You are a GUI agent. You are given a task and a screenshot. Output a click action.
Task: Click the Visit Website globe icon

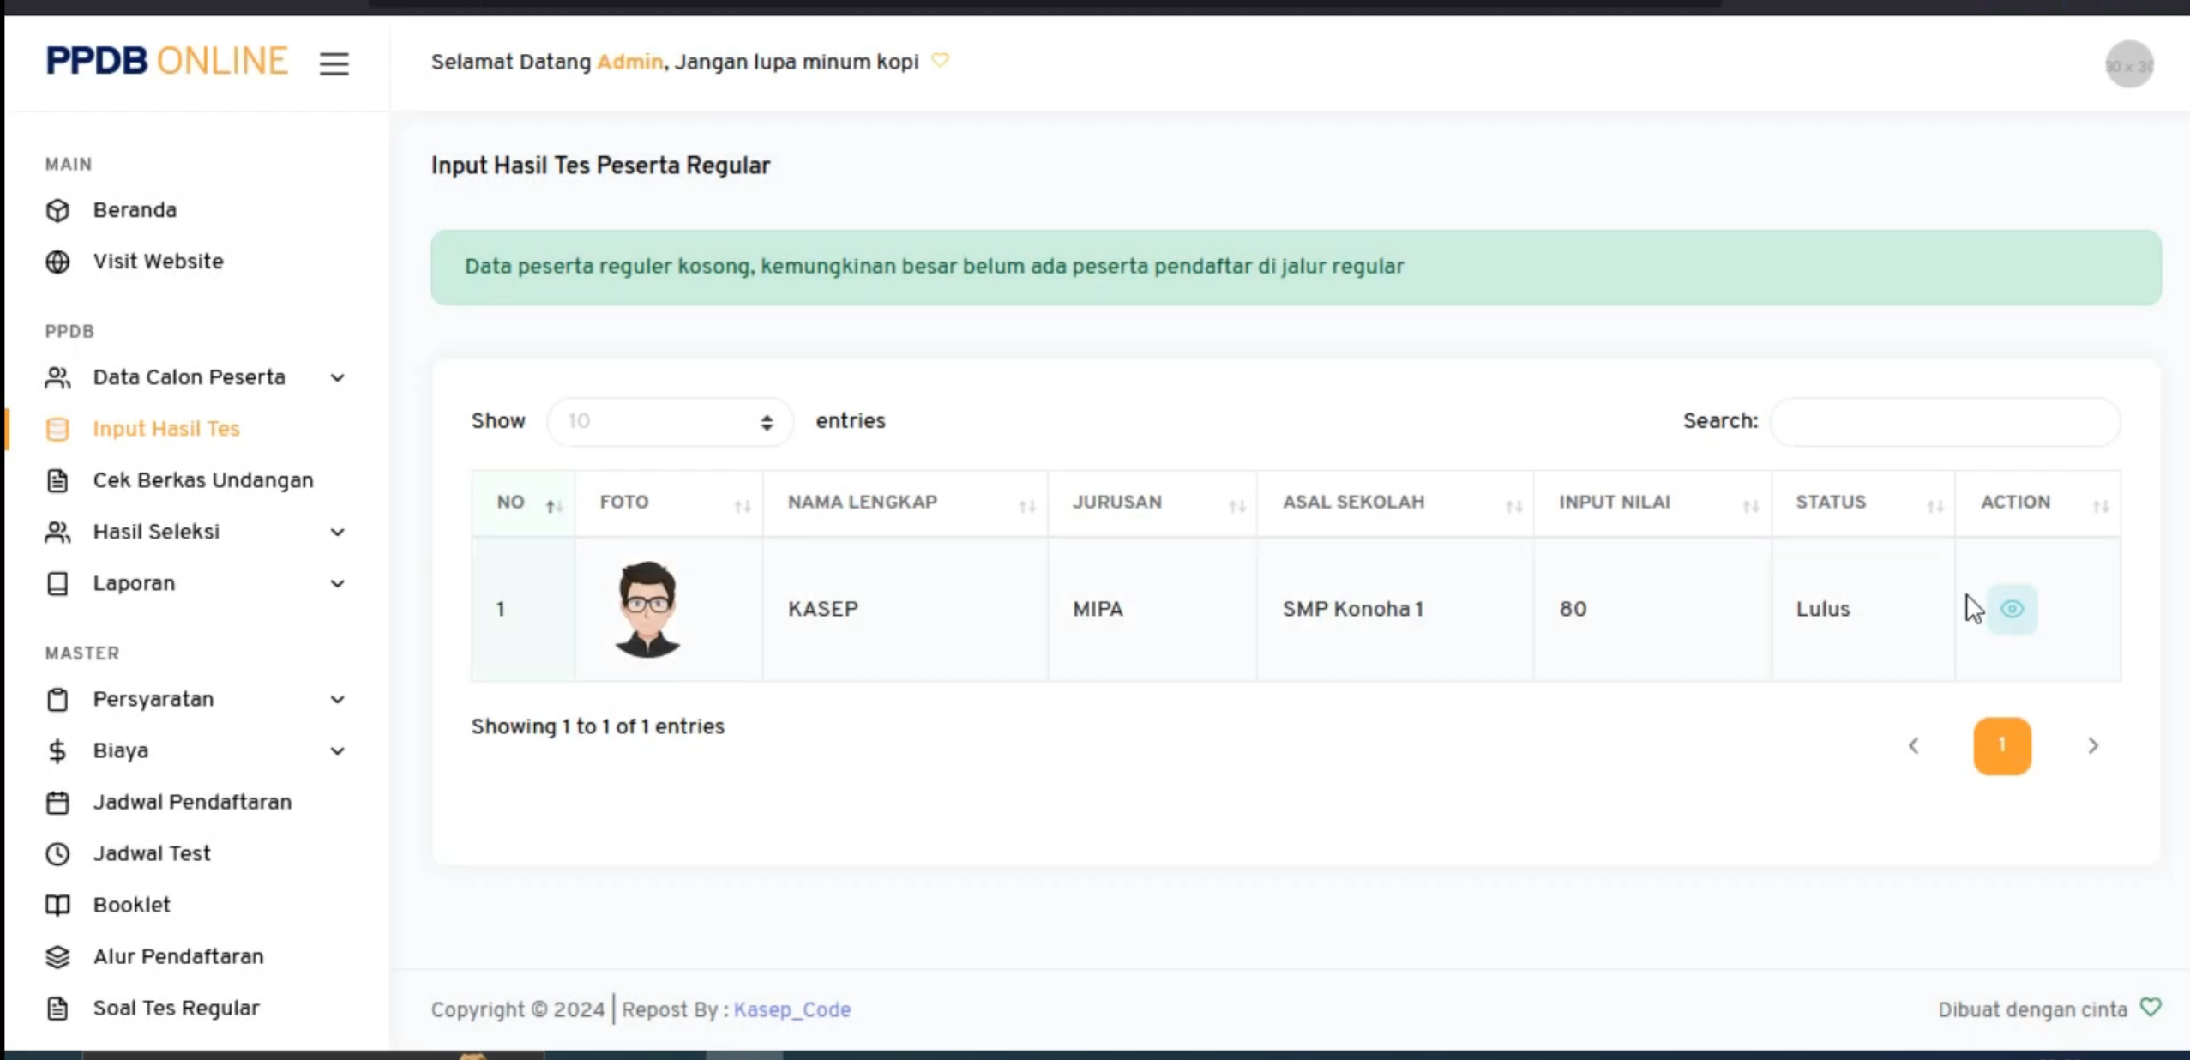(57, 262)
